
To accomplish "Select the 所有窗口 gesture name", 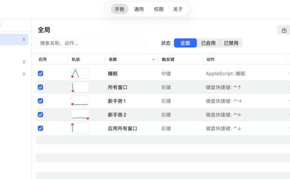I will tap(118, 87).
